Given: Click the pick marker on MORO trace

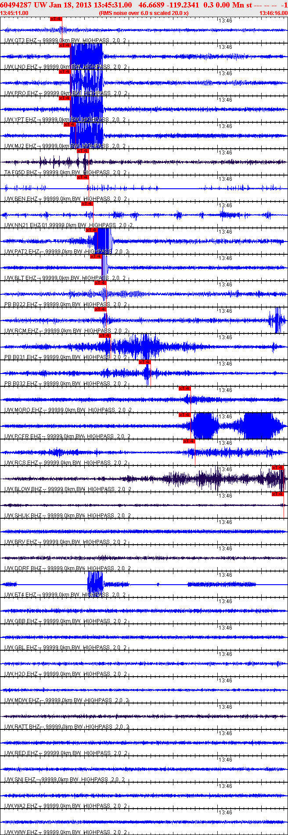Looking at the screenshot, I should pyautogui.click(x=184, y=388).
